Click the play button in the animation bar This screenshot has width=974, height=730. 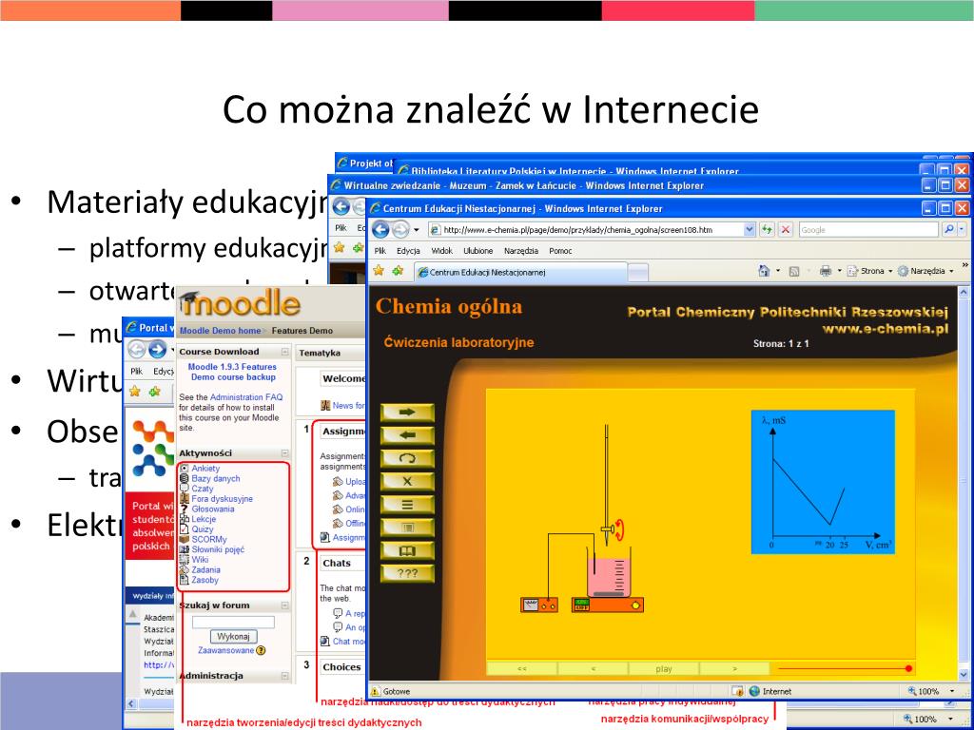point(663,668)
